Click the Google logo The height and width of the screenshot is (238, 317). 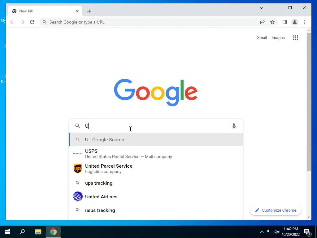point(156,92)
